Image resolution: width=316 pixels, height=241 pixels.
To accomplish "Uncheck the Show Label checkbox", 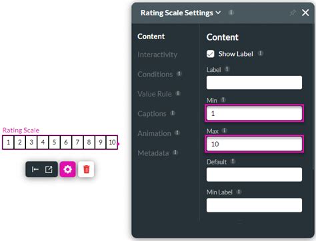I will [x=210, y=54].
